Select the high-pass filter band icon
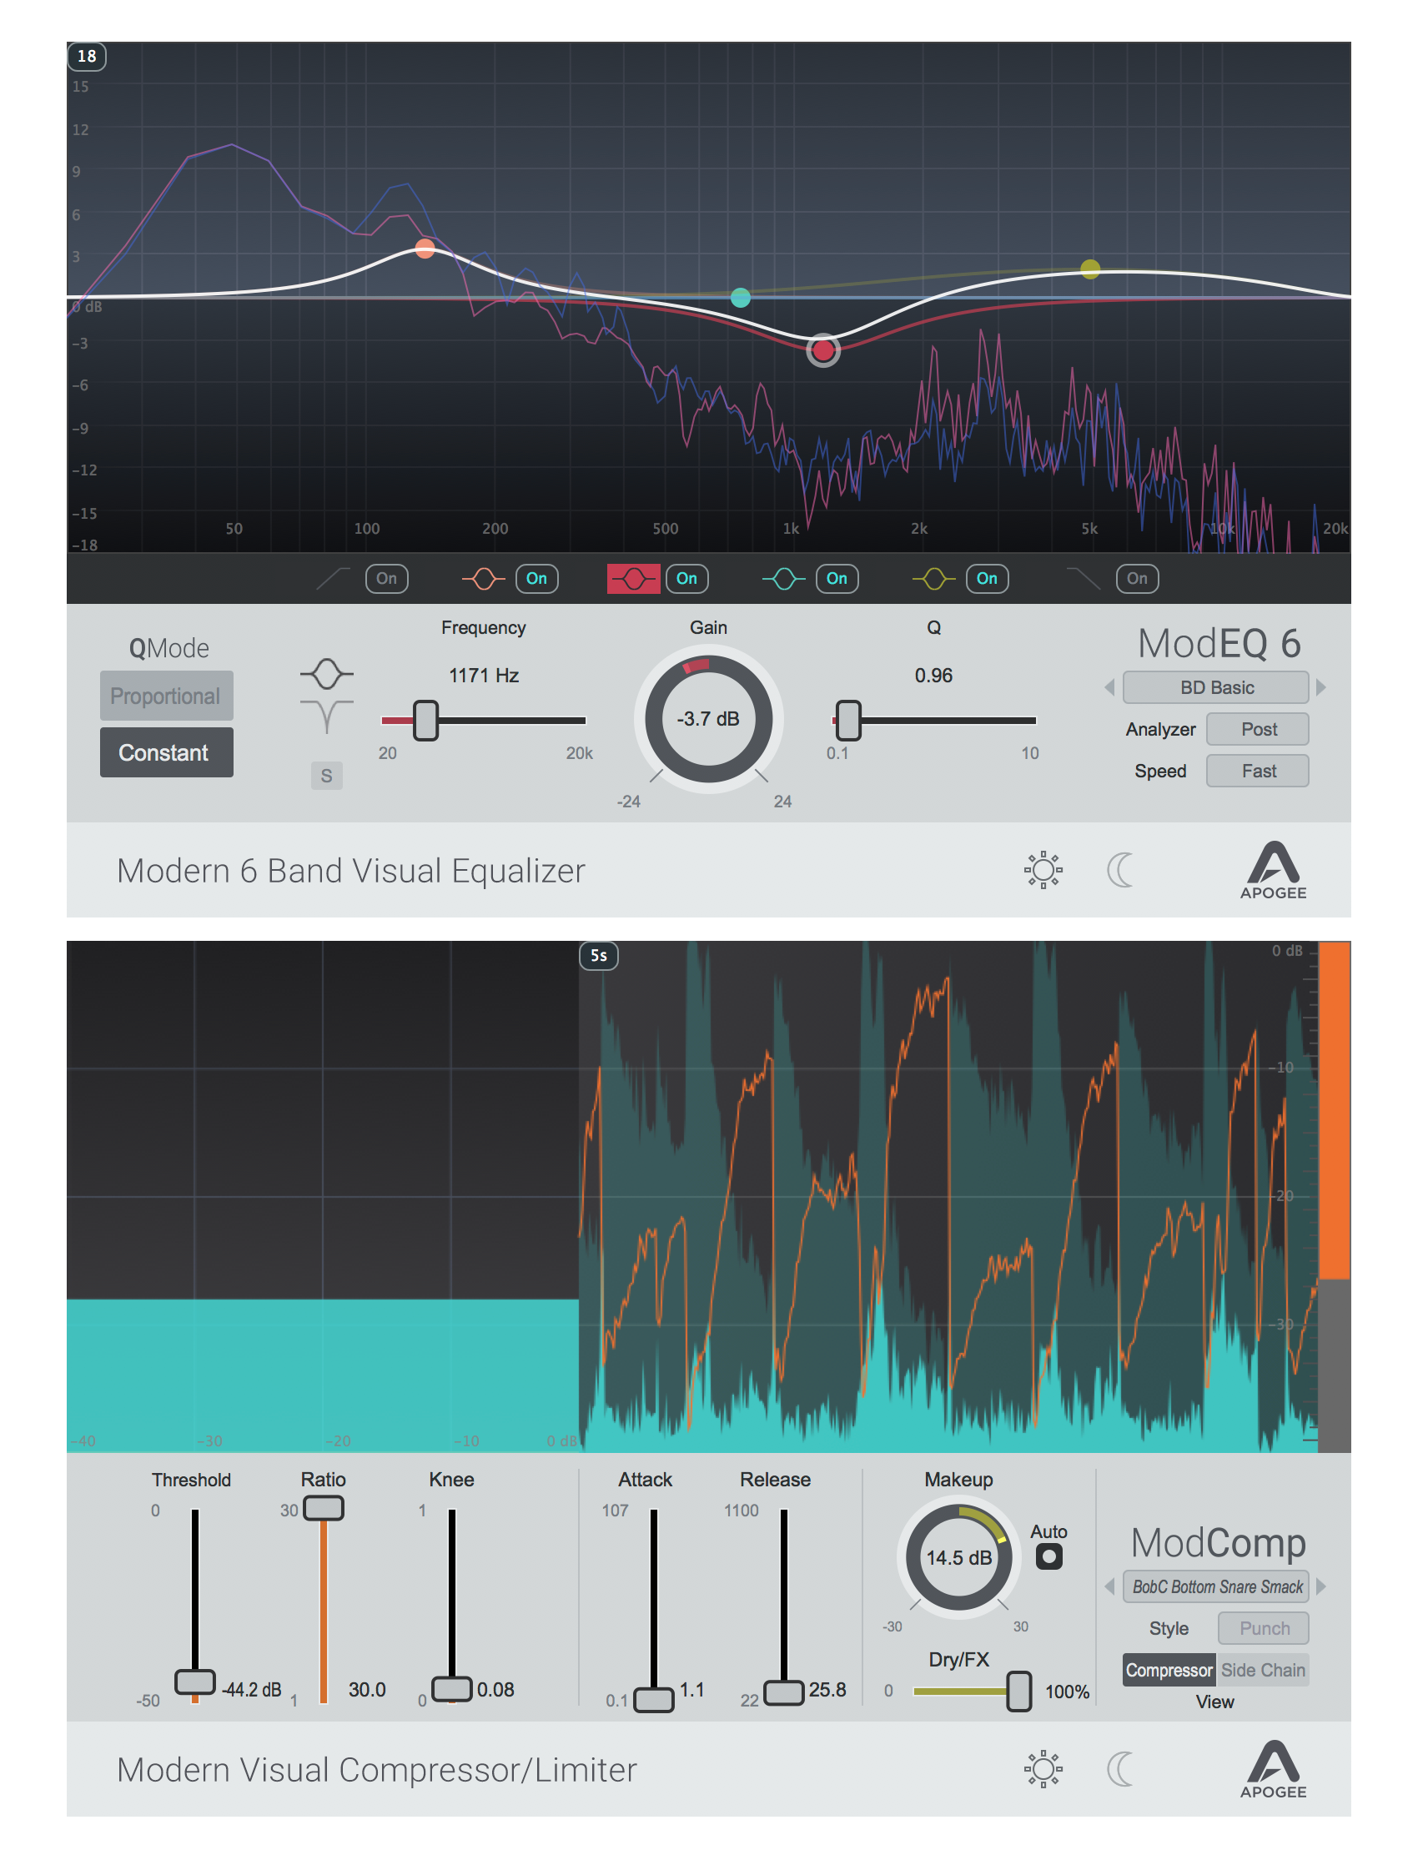This screenshot has height=1860, width=1418. 334,579
